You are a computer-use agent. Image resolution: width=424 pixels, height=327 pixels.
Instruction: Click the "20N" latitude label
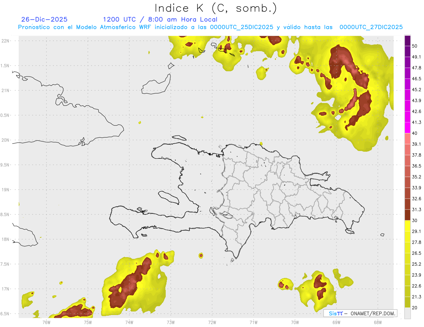(x=5, y=140)
